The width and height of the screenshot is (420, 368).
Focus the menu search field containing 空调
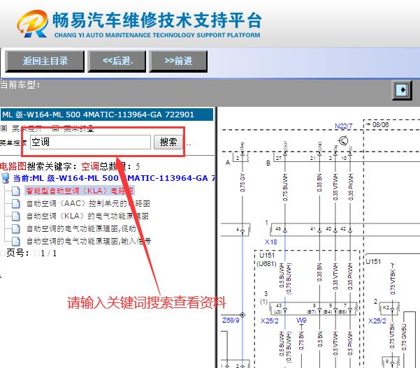click(90, 142)
